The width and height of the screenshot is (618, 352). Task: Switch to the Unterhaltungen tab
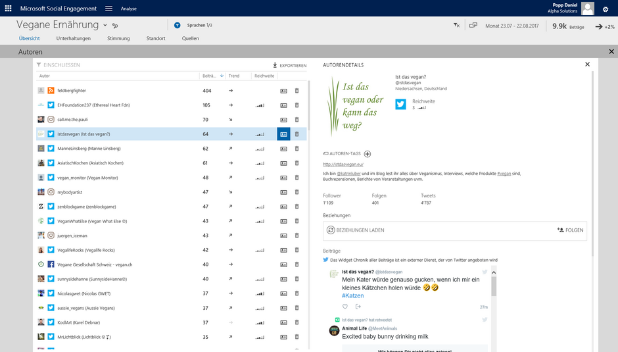coord(74,38)
